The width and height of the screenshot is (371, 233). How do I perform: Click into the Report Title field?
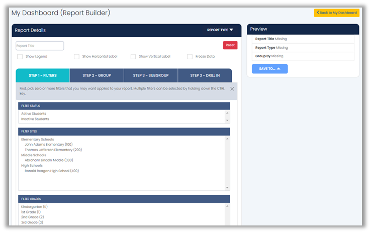[x=40, y=46]
